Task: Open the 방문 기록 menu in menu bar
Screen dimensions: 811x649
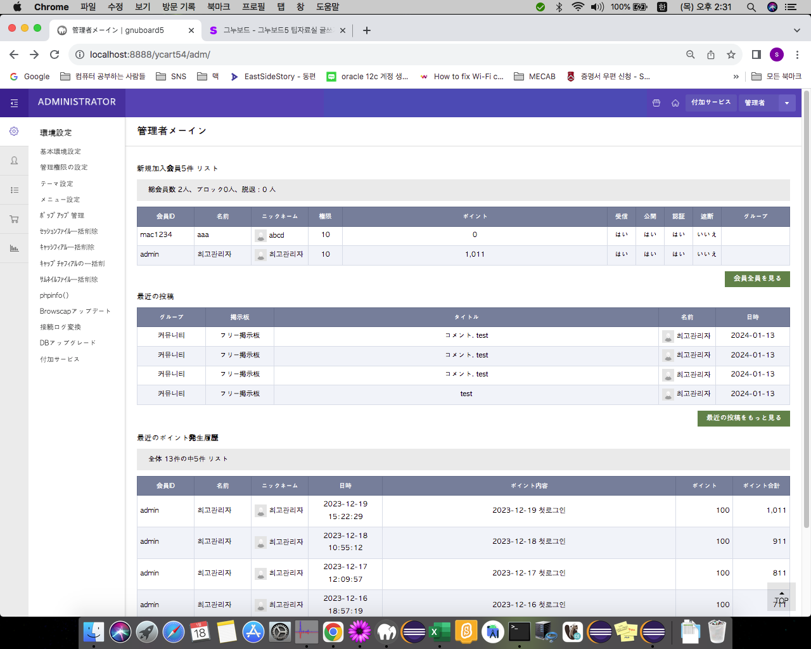Action: click(x=178, y=7)
